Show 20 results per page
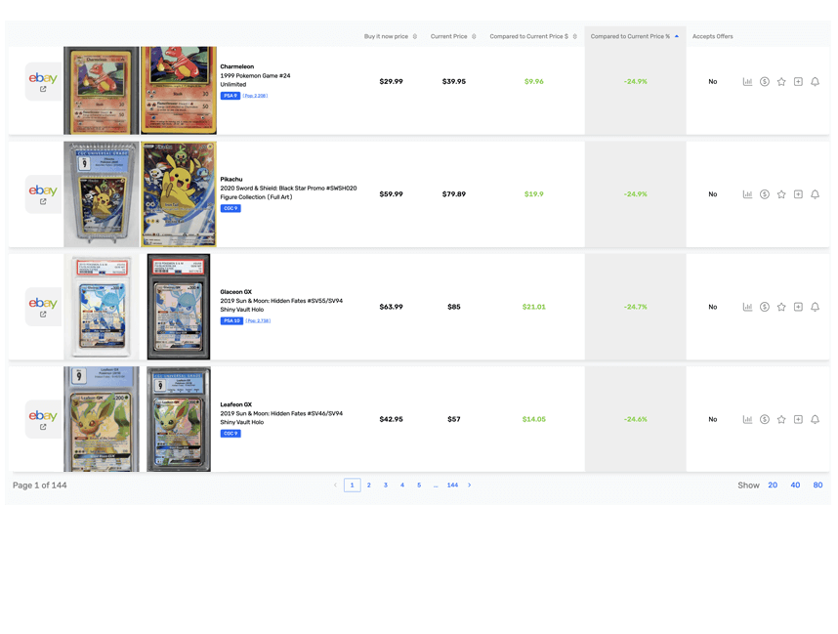The height and width of the screenshot is (634, 838). [773, 485]
